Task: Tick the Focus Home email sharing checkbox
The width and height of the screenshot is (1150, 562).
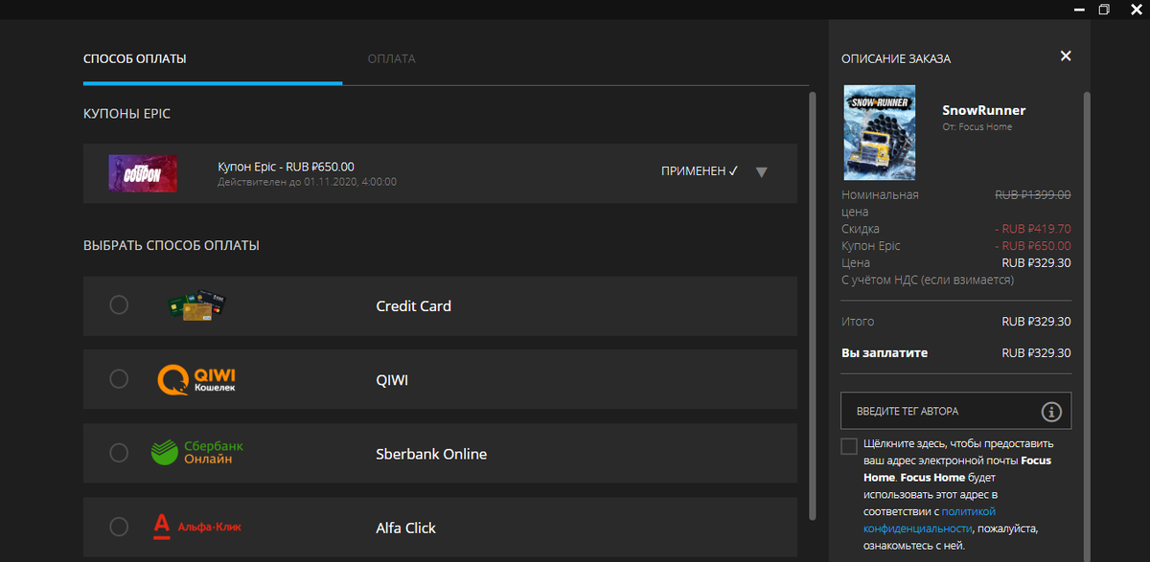Action: pos(849,446)
